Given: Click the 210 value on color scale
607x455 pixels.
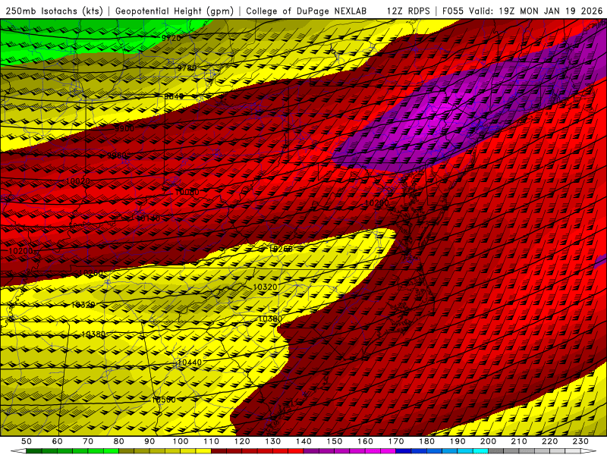Looking at the screenshot, I should (x=519, y=441).
